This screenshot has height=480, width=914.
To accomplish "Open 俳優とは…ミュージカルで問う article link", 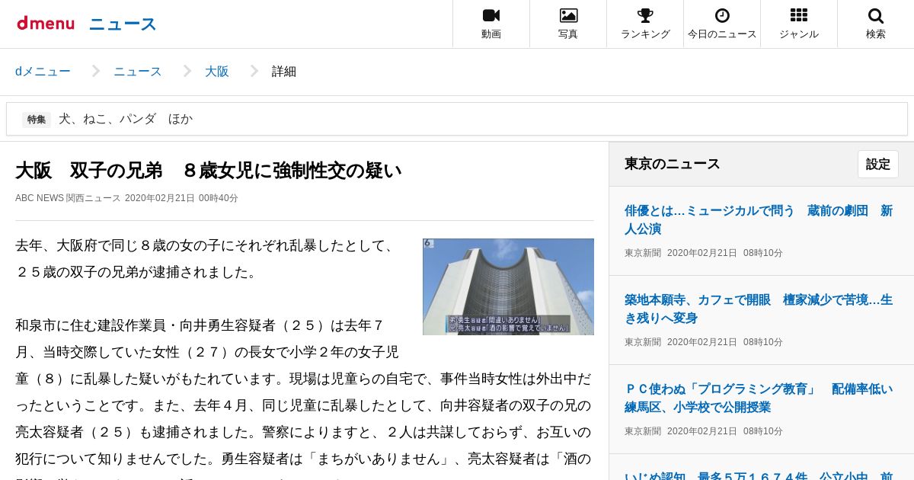I will [759, 220].
